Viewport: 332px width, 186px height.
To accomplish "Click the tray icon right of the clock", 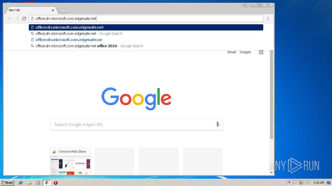I will (x=329, y=183).
